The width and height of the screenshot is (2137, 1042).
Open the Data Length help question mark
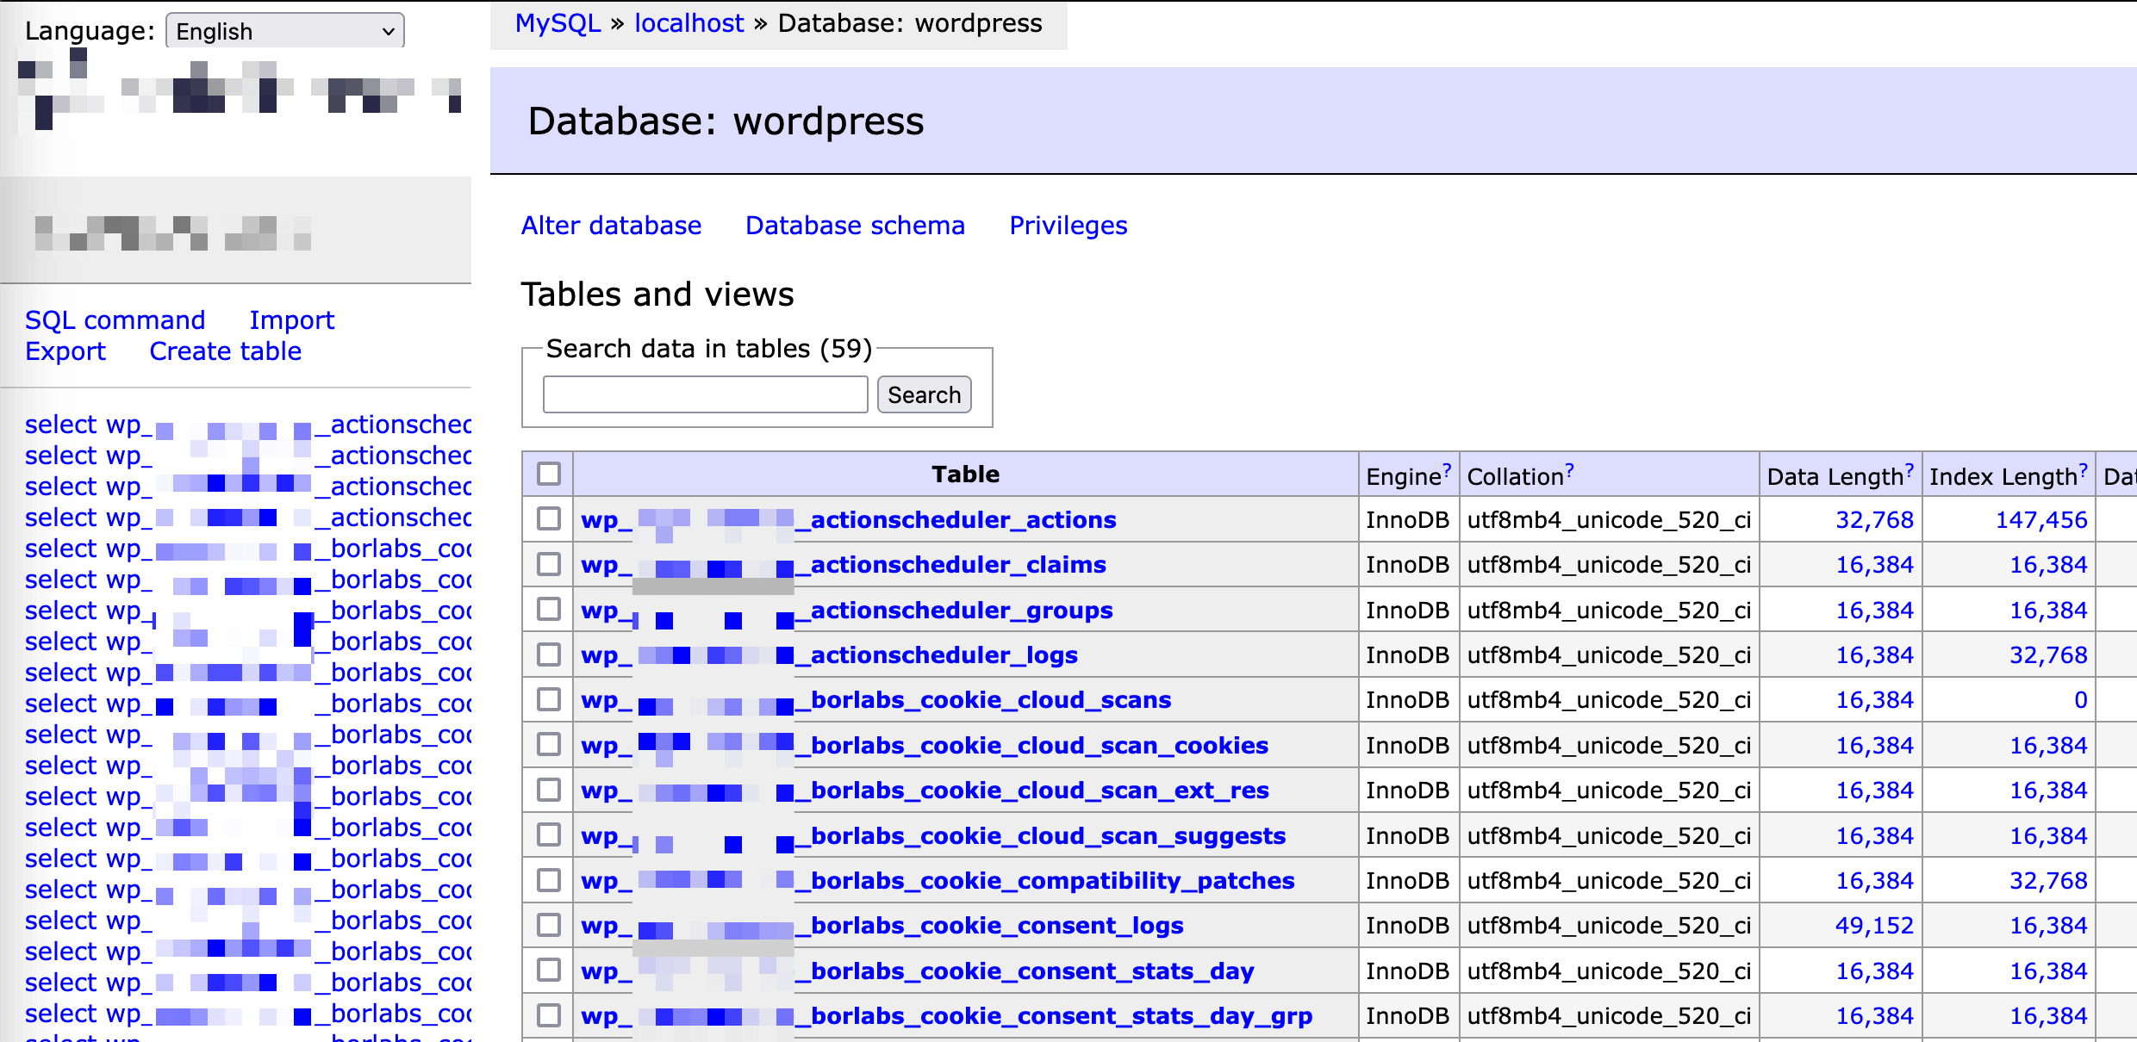click(1910, 469)
